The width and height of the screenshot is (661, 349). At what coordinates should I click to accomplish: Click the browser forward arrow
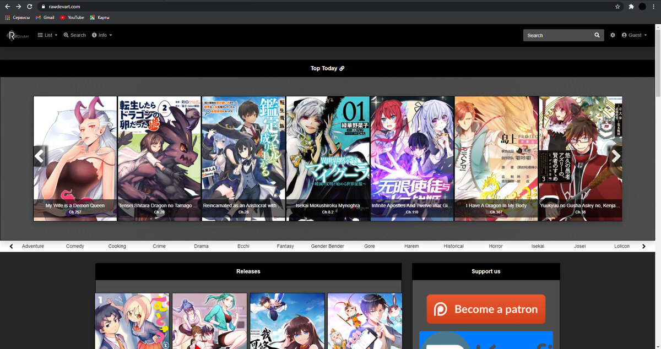(18, 7)
